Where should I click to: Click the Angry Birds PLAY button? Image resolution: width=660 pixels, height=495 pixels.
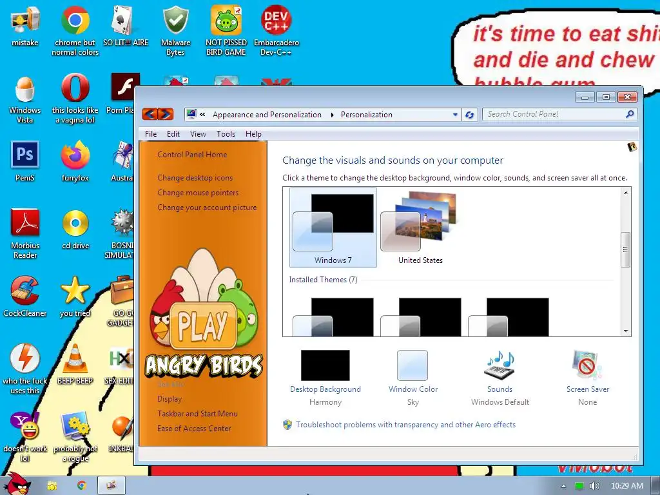pos(203,325)
